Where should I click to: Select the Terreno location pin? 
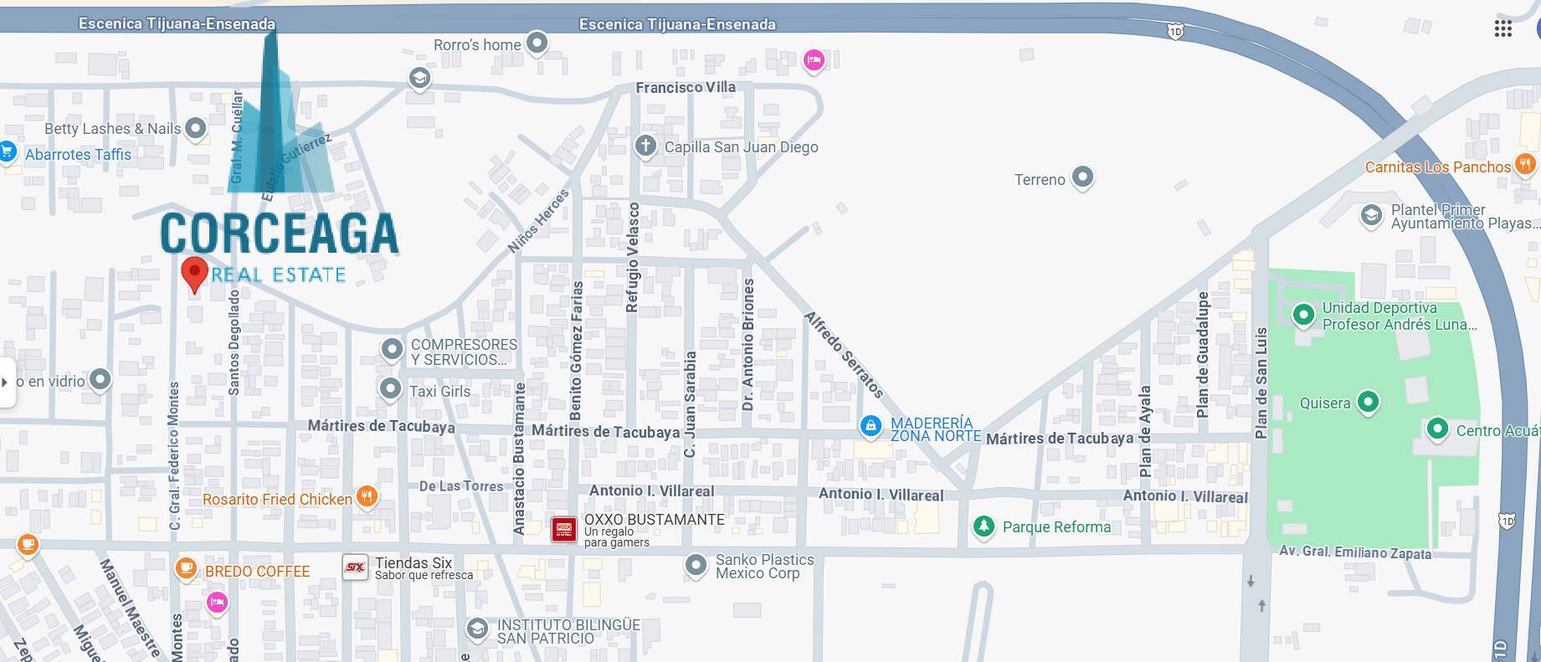coord(1082,177)
